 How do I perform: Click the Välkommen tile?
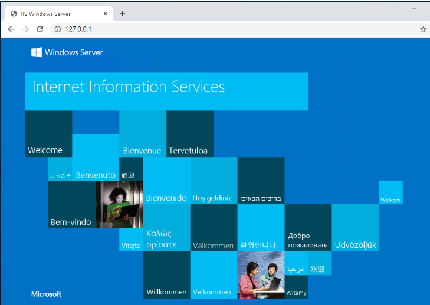(x=214, y=228)
